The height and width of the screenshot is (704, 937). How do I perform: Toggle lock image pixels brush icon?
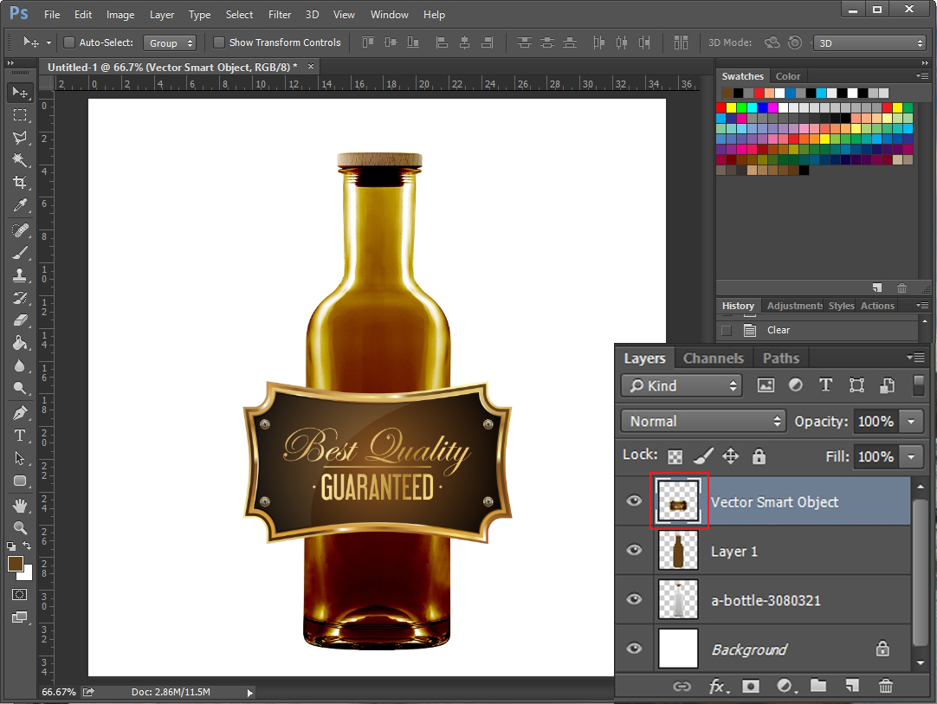(703, 456)
